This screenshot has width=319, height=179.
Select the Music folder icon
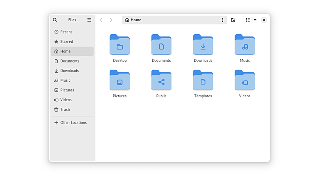click(x=245, y=45)
